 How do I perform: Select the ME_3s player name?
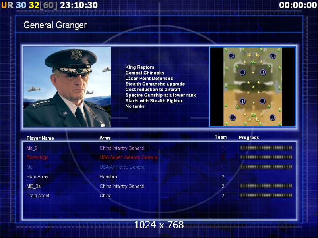click(34, 186)
